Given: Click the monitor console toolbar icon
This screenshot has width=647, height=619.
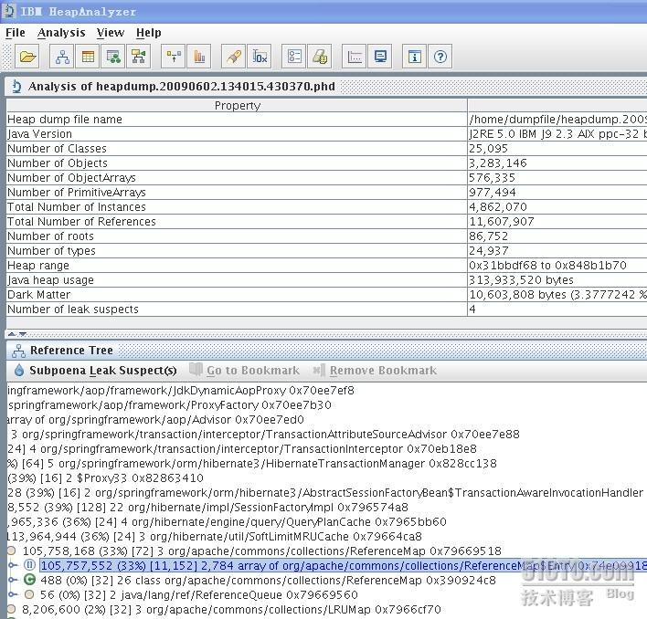Looking at the screenshot, I should [379, 57].
